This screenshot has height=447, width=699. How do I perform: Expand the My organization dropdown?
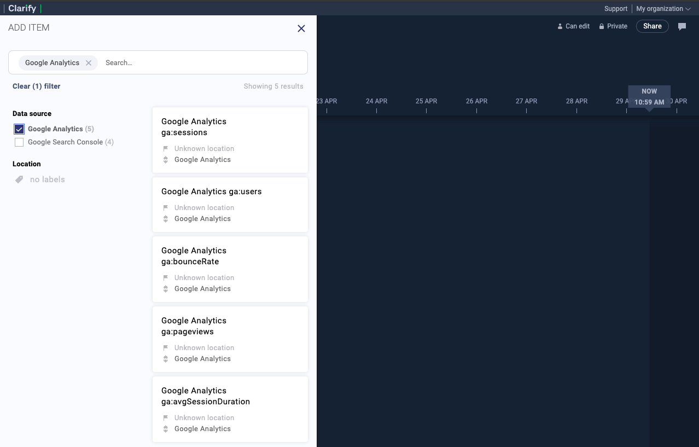tap(663, 9)
